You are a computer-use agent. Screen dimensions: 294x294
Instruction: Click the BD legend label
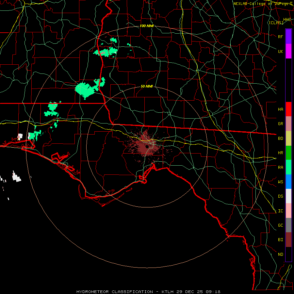tap(280, 139)
